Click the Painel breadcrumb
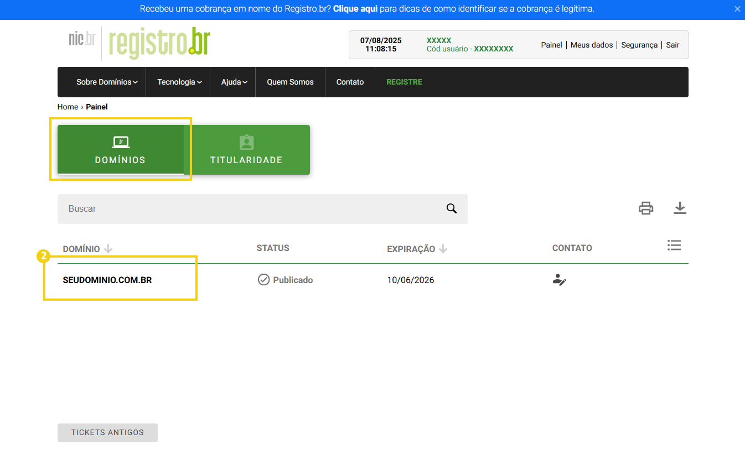 pos(97,107)
